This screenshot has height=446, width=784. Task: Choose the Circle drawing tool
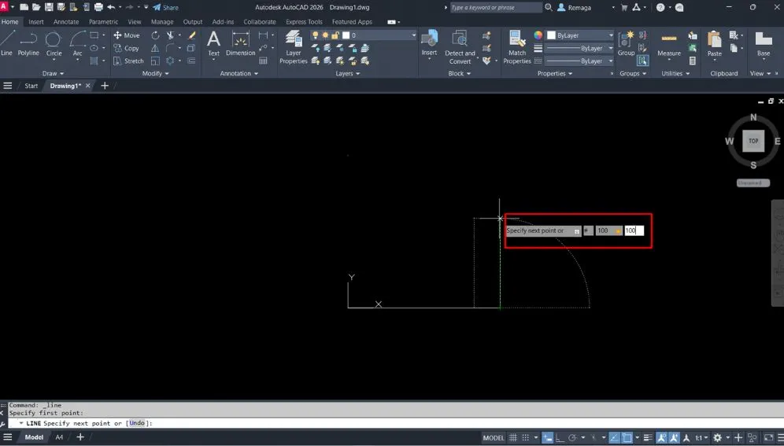tap(54, 43)
